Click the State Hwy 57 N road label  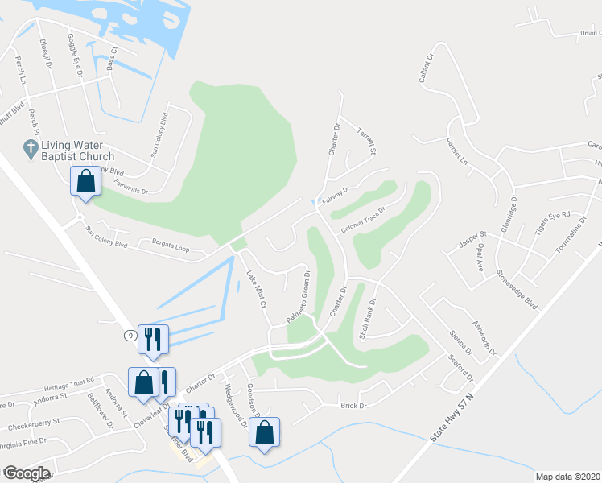(x=452, y=417)
